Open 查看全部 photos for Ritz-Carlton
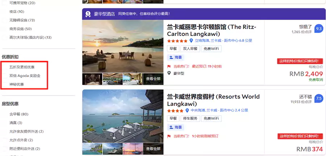Viewport: 326px width, 156px height. coord(153,79)
